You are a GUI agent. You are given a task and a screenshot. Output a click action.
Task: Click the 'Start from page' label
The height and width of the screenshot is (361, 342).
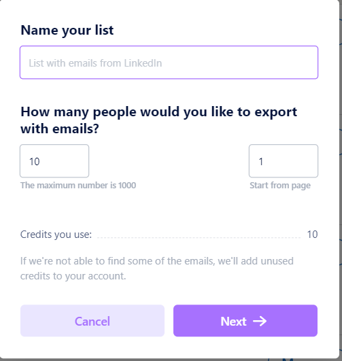click(x=280, y=186)
